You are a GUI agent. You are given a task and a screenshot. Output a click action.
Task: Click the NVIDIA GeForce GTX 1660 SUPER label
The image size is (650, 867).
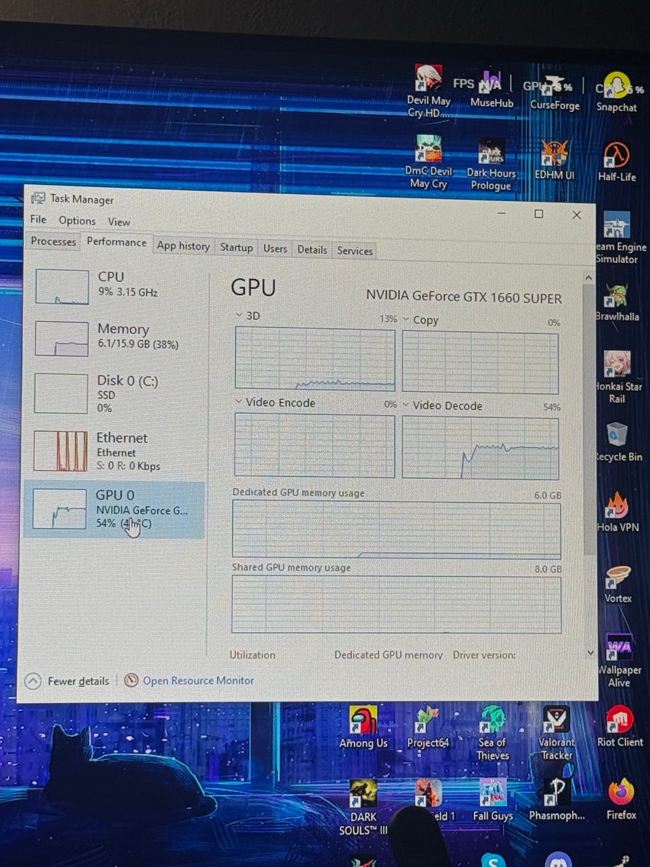[464, 297]
